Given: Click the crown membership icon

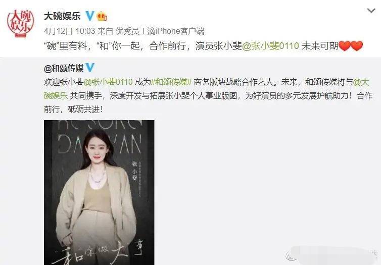Looking at the screenshot, I should tap(102, 16).
